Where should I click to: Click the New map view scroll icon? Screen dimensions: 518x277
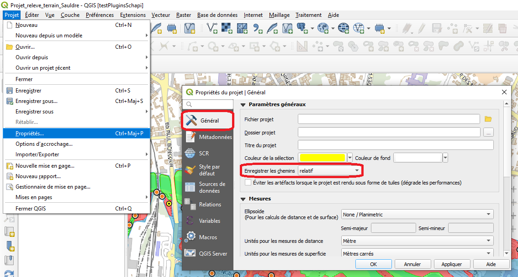point(9,231)
